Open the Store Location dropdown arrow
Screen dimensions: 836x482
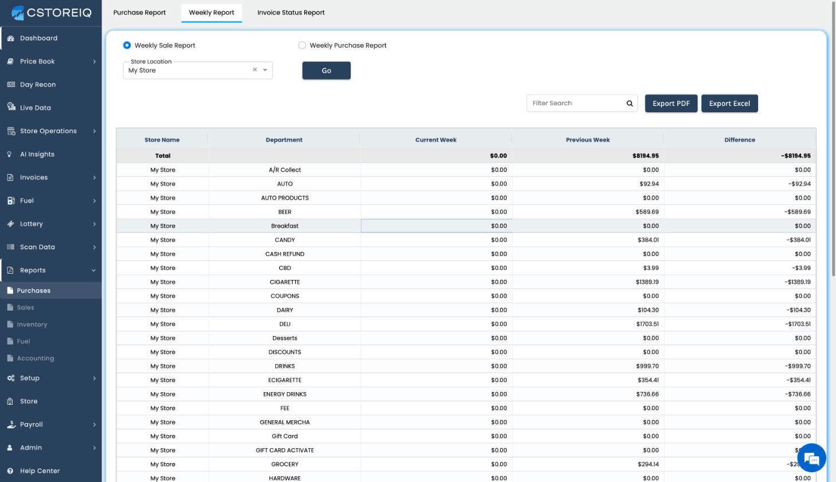point(265,70)
